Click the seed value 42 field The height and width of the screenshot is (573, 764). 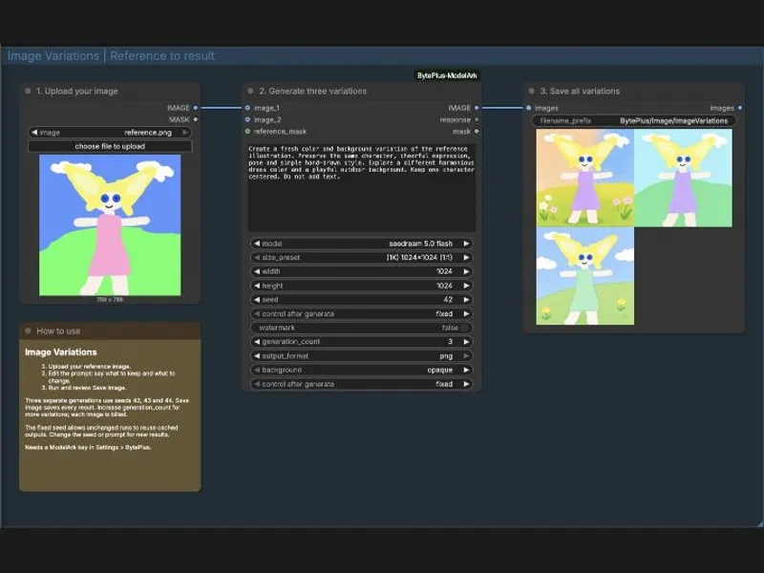pyautogui.click(x=448, y=300)
